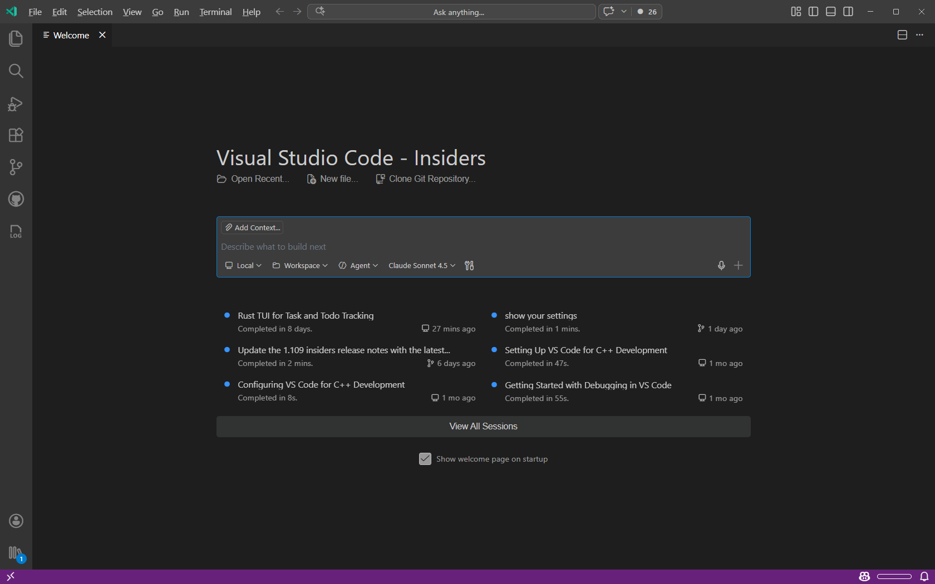935x584 pixels.
Task: Open the Search panel
Action: click(16, 71)
